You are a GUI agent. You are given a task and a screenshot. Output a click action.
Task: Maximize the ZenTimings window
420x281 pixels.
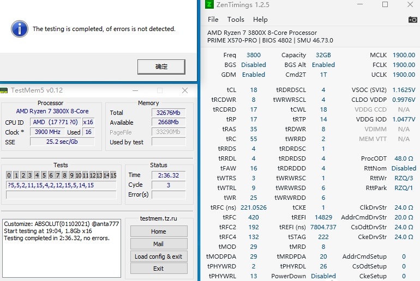click(385, 4)
